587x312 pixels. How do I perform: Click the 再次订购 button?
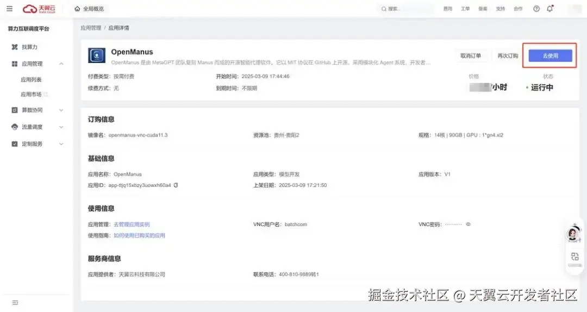[x=508, y=56]
